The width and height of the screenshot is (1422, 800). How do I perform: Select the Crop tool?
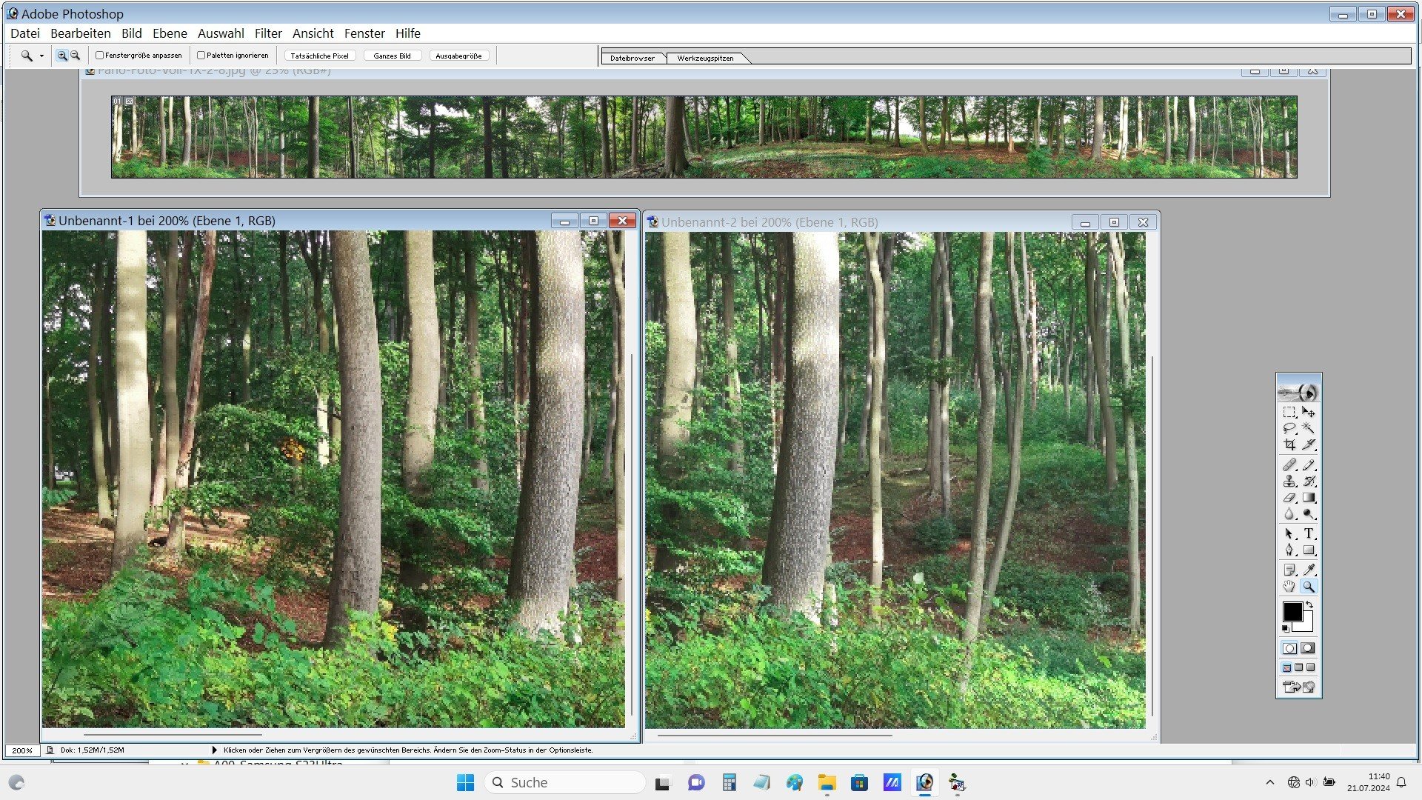pos(1289,444)
